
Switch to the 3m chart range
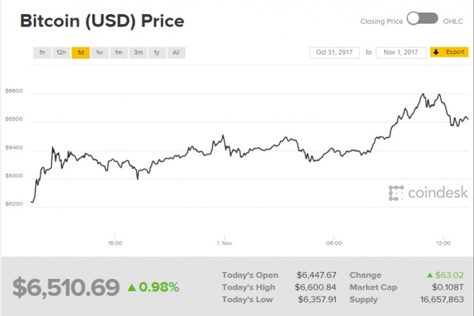[x=138, y=52]
